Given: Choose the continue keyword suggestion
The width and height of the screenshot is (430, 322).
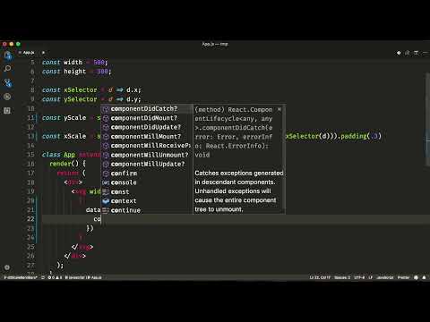Looking at the screenshot, I should click(147, 210).
